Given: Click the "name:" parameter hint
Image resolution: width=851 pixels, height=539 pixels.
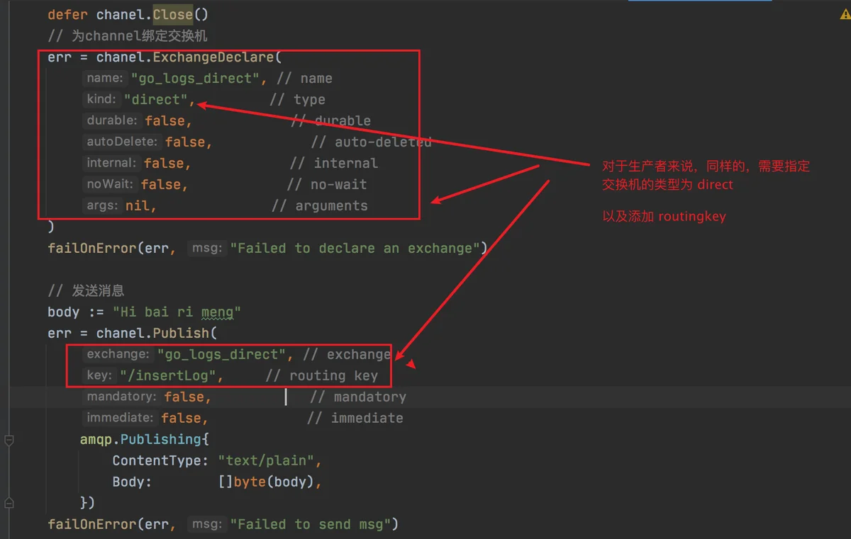Looking at the screenshot, I should click(x=105, y=79).
